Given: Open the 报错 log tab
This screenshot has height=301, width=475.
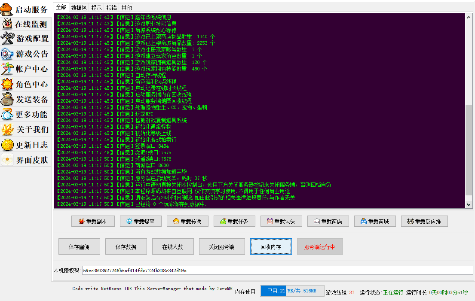Looking at the screenshot, I should (x=111, y=8).
